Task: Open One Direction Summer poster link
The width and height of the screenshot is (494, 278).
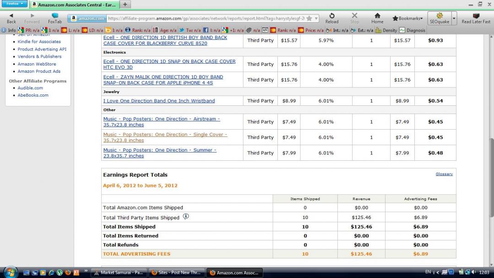Action: point(160,153)
